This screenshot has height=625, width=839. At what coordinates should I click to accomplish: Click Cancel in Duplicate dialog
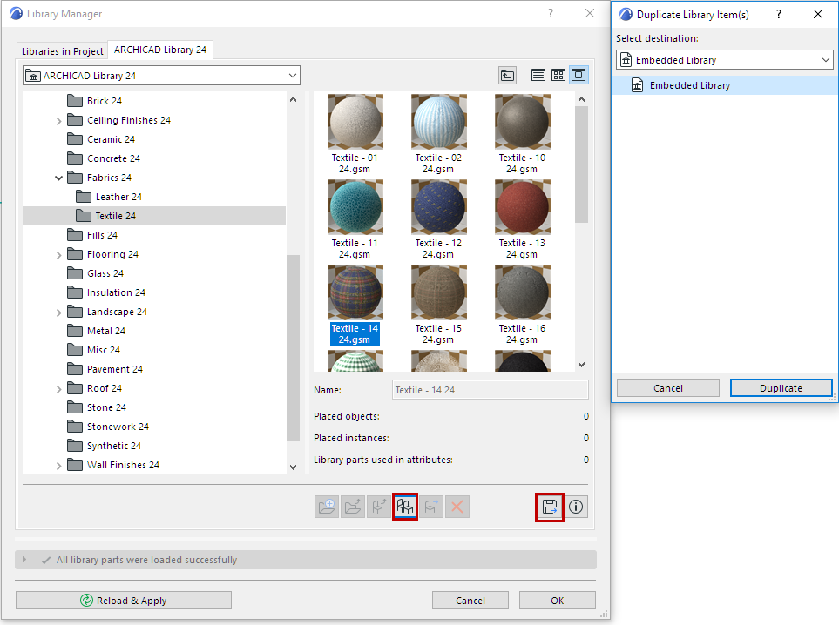pos(667,388)
